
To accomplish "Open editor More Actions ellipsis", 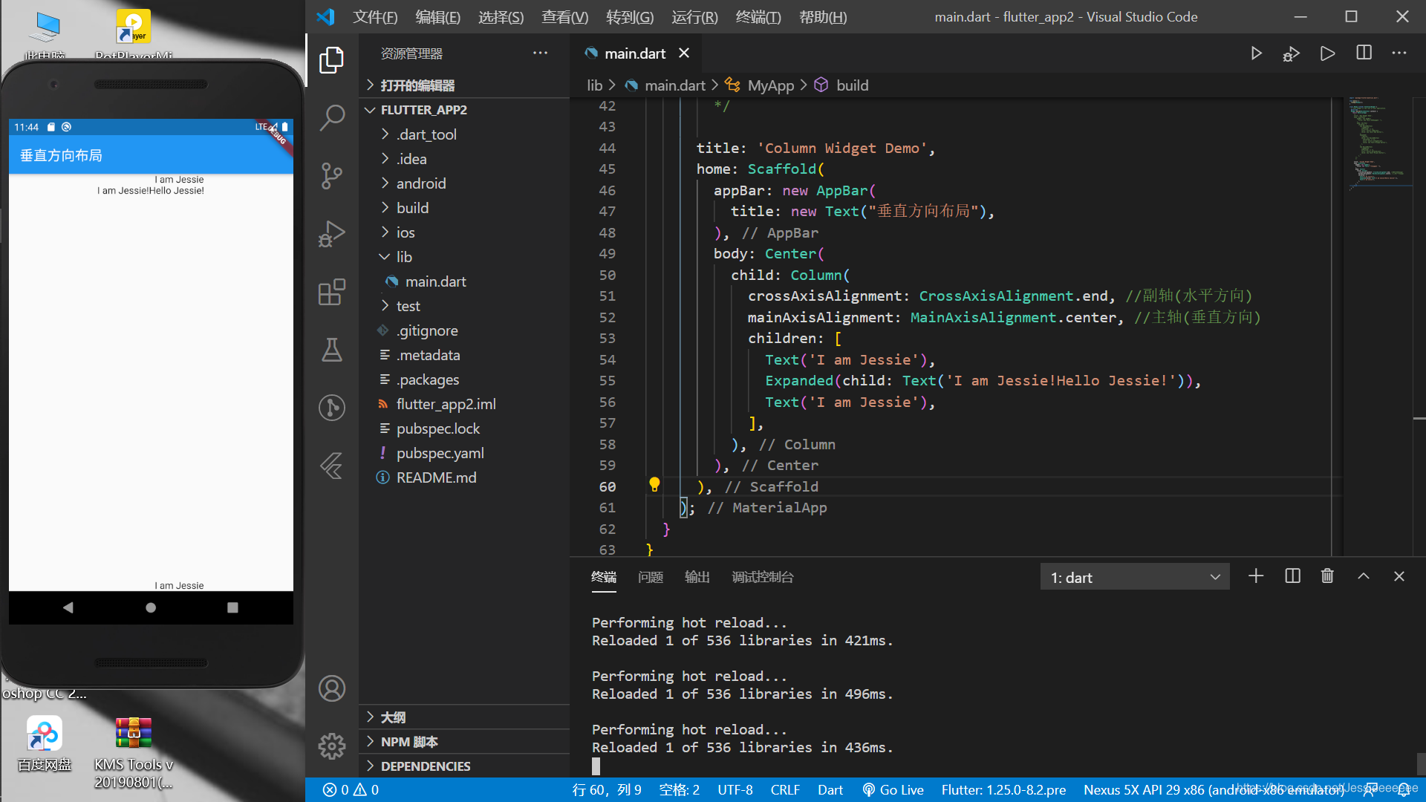I will (x=1399, y=53).
